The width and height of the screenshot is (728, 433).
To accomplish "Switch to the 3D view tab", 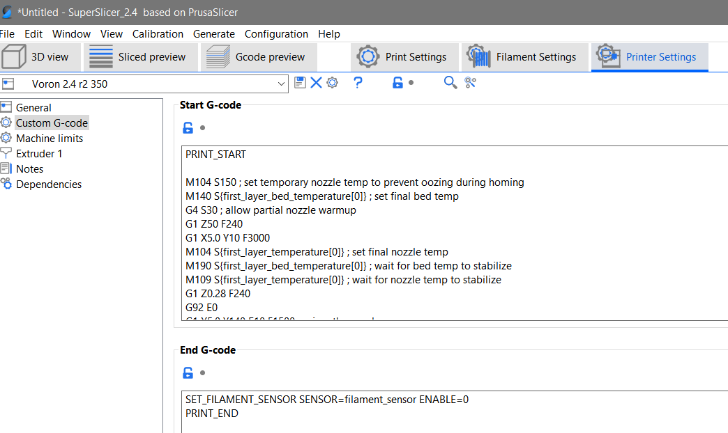I will [40, 57].
